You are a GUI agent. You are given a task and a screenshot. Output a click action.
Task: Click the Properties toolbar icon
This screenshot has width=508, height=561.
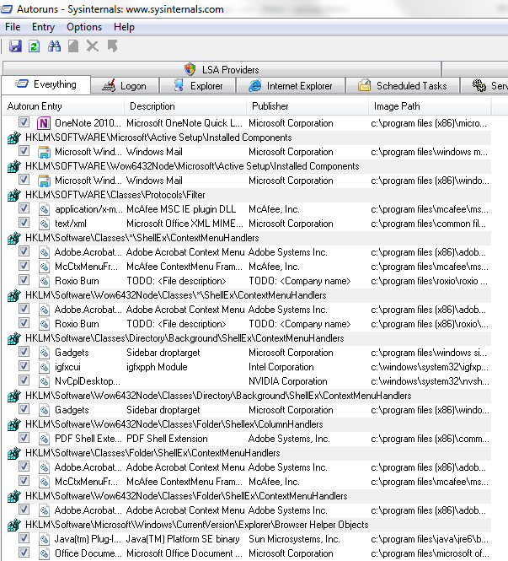(x=73, y=46)
